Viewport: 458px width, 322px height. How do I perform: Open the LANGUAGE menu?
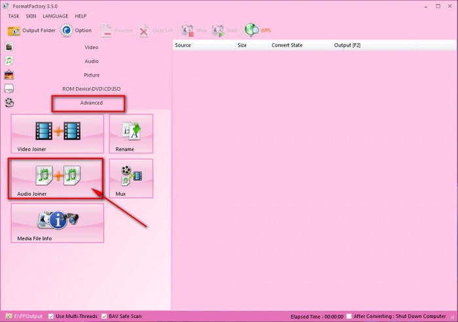pos(56,16)
